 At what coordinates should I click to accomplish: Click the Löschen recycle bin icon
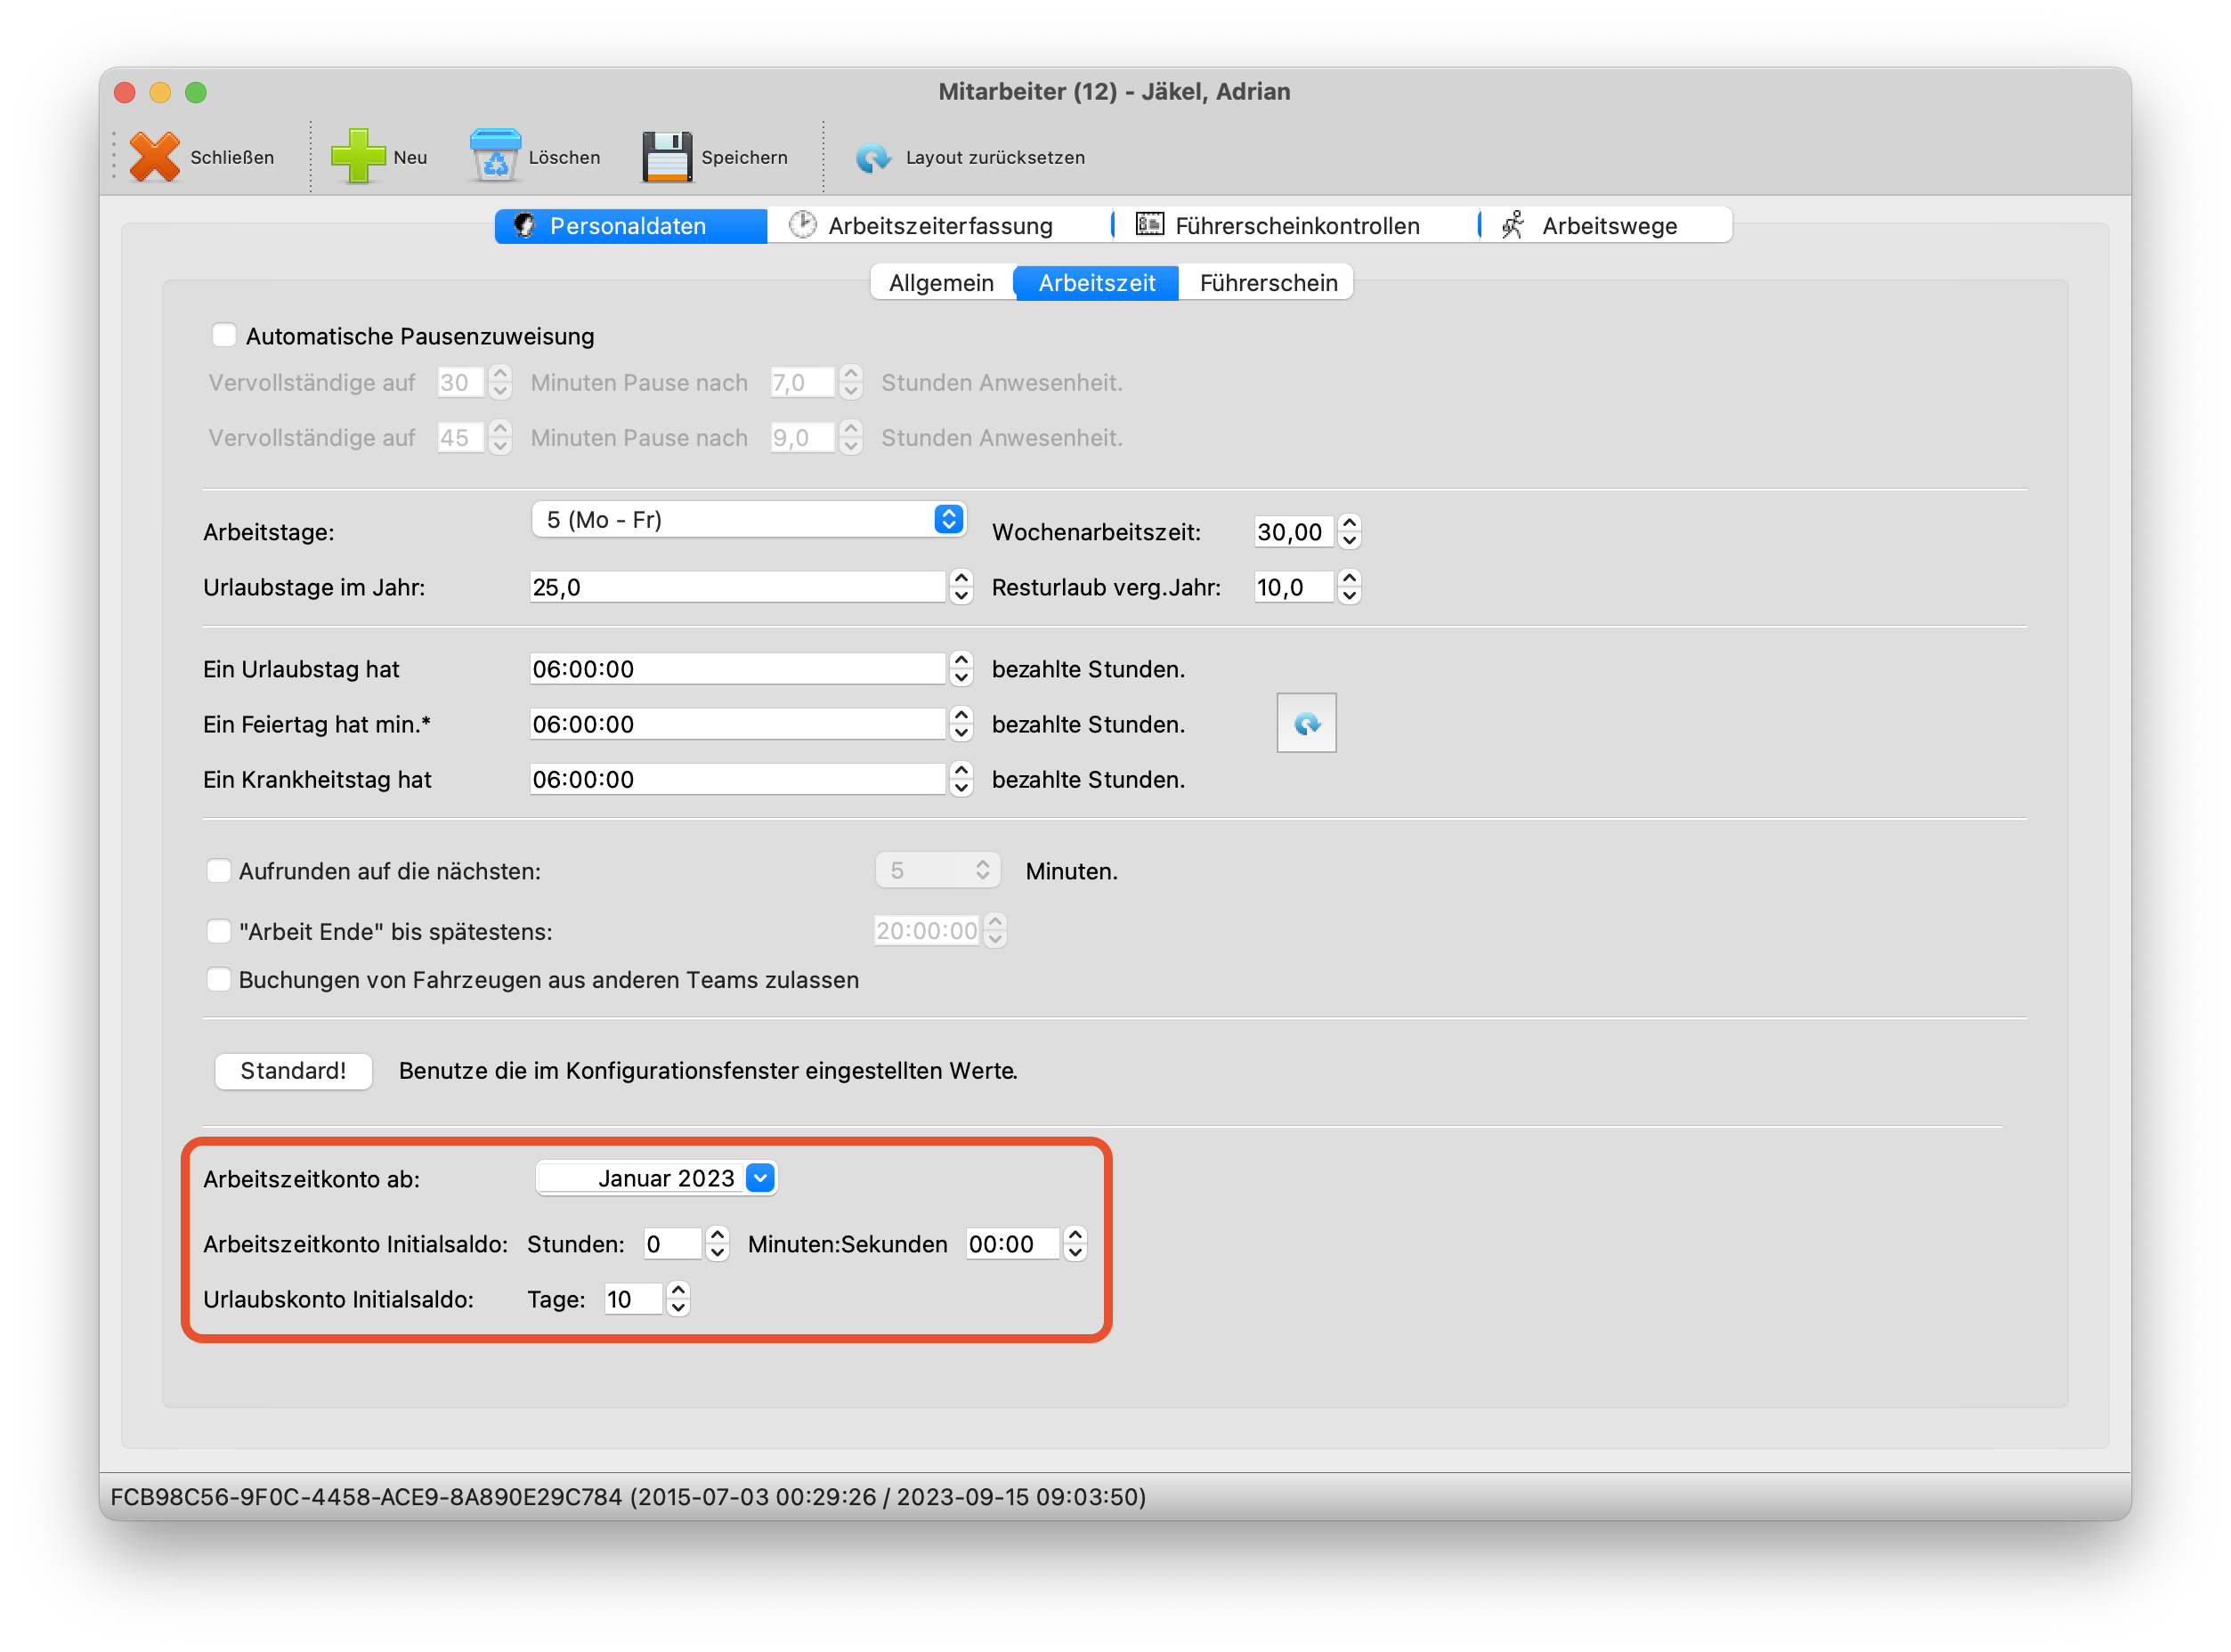click(495, 157)
